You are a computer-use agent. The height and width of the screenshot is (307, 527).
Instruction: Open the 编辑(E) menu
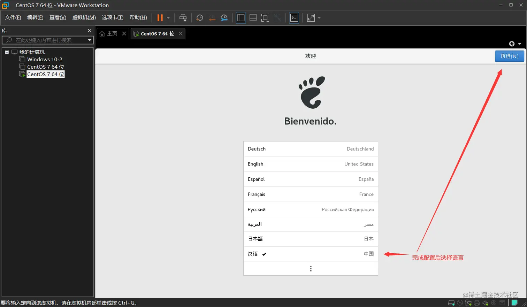tap(35, 17)
